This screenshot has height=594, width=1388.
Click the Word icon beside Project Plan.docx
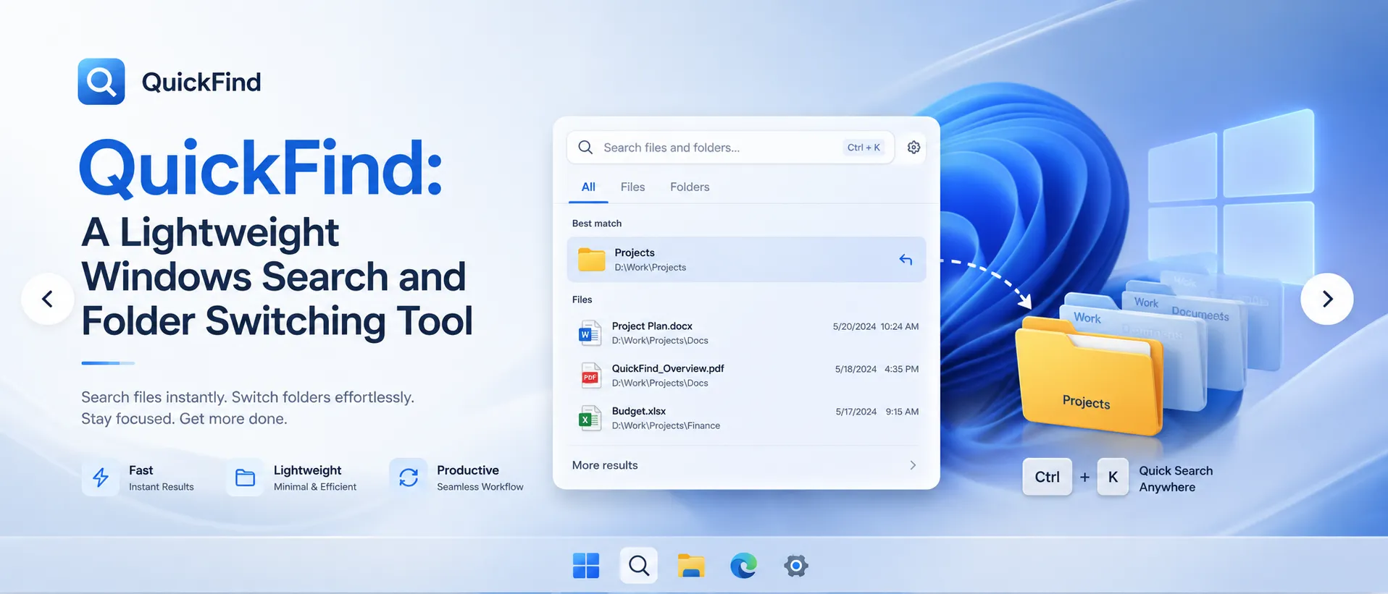click(x=590, y=334)
